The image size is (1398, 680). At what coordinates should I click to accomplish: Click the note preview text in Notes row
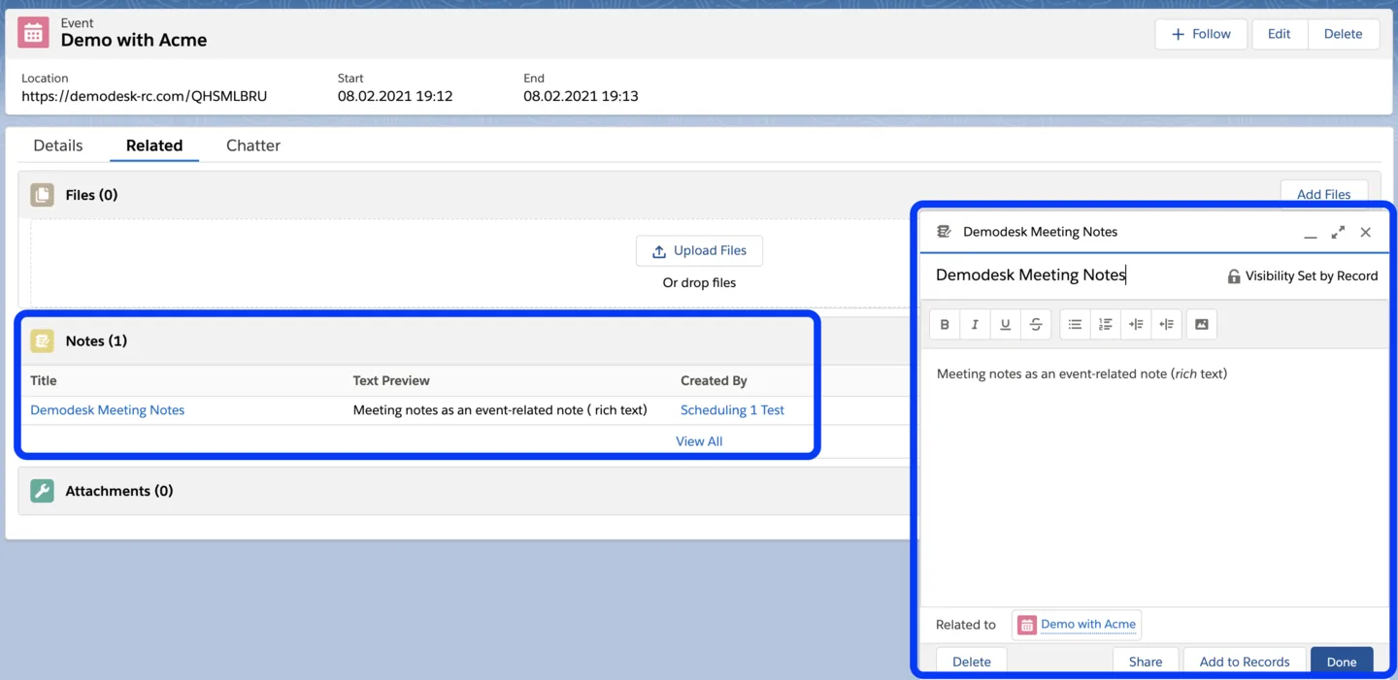[500, 410]
